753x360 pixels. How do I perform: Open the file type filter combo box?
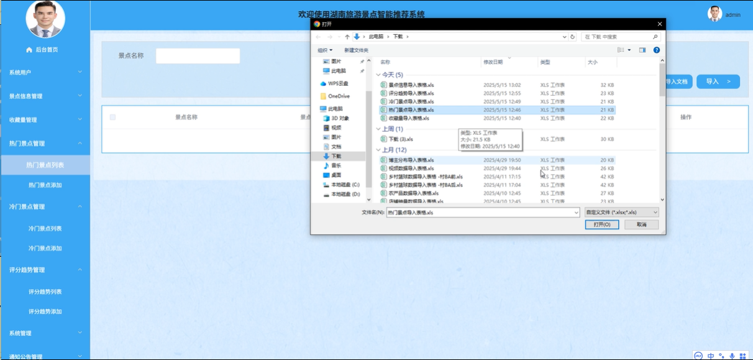[x=621, y=212]
